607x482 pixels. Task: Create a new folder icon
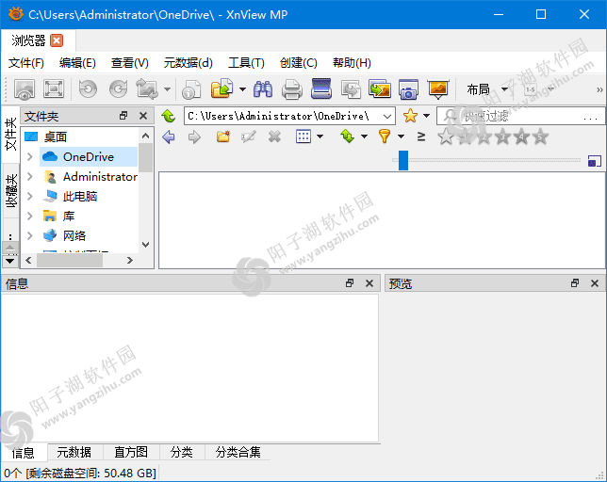(223, 137)
